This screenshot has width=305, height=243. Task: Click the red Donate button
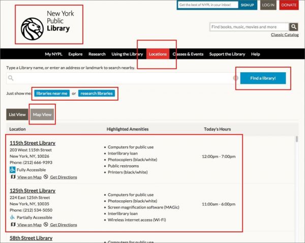point(289,5)
